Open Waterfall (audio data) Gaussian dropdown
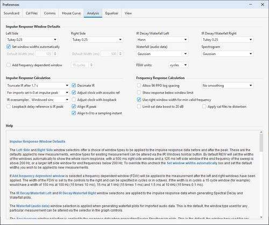Viewport: 269px width, 225px height. [x=162, y=54]
